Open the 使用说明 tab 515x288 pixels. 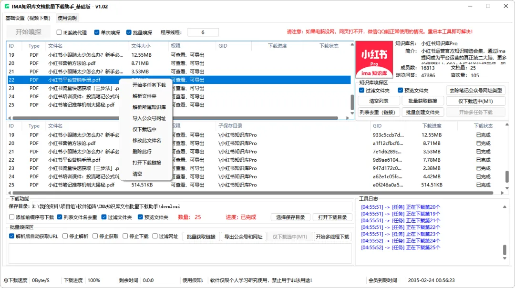67,18
